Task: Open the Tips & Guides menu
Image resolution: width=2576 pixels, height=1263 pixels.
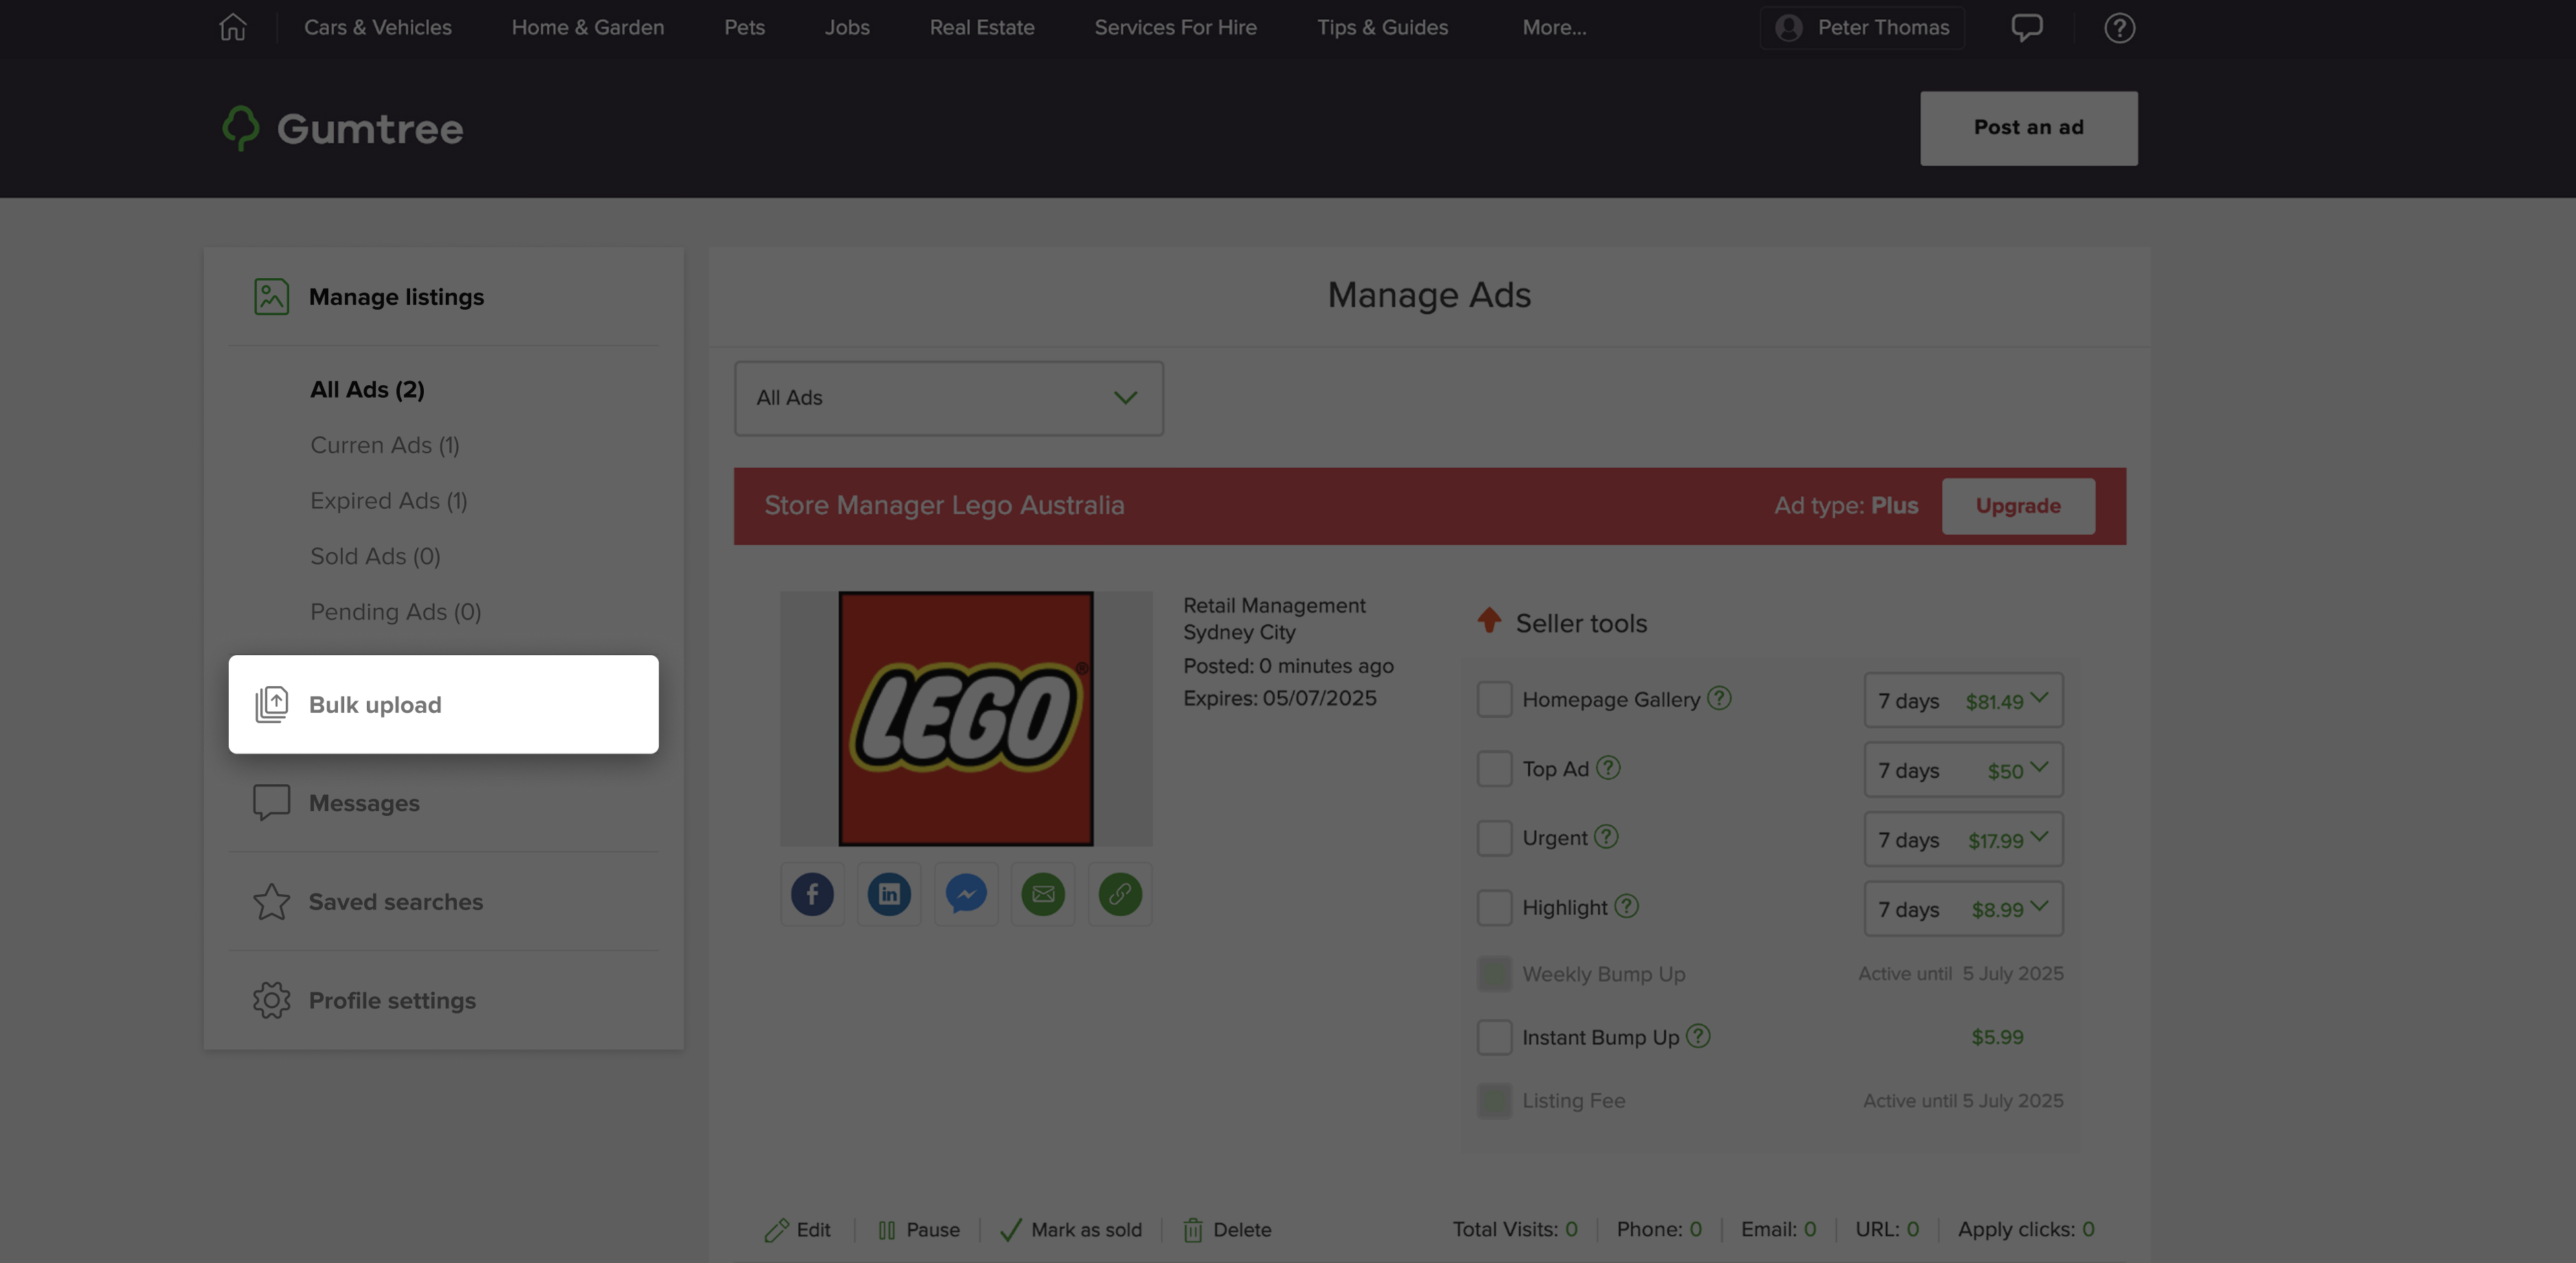Action: (1382, 27)
